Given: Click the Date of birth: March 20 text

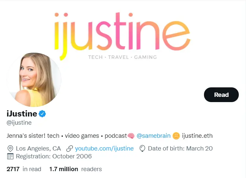Looking at the screenshot, I should (180, 149).
